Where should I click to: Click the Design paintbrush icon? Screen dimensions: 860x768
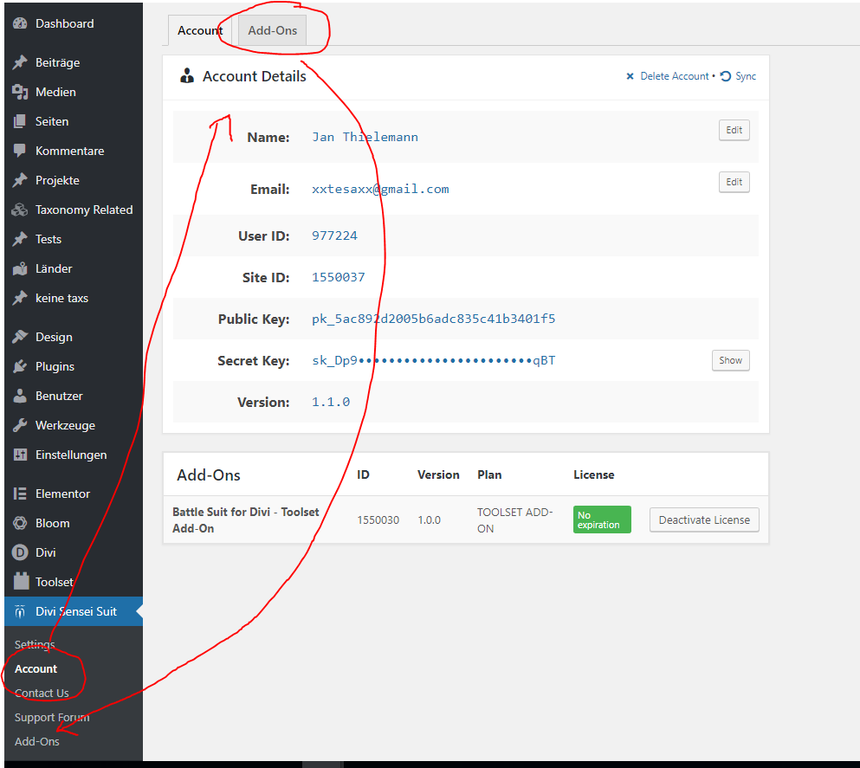pos(20,337)
